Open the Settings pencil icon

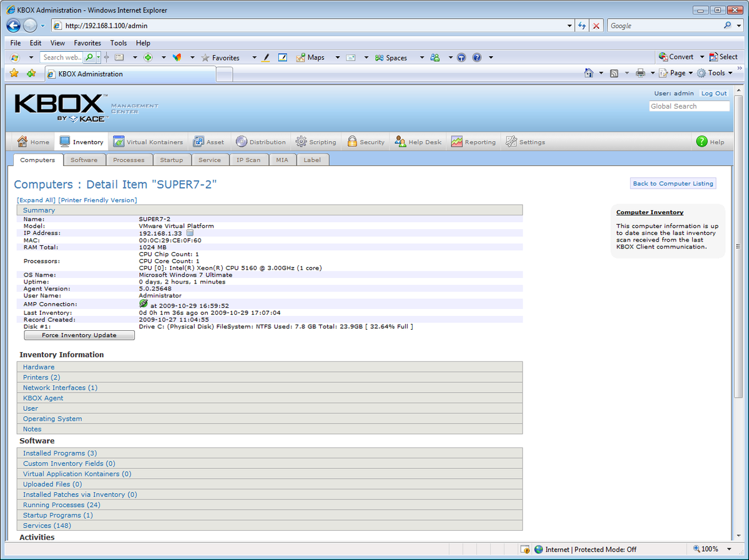point(511,141)
